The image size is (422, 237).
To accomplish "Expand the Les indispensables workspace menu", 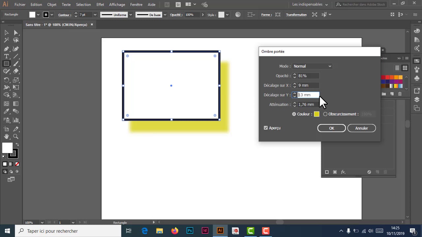I will 310,5.
